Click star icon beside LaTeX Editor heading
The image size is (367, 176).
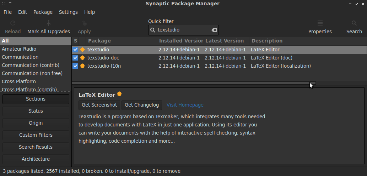119,94
